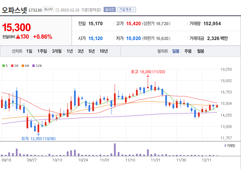The image size is (241, 169).
Task: Click the green 5-day average legend swatch
Action: point(3,66)
